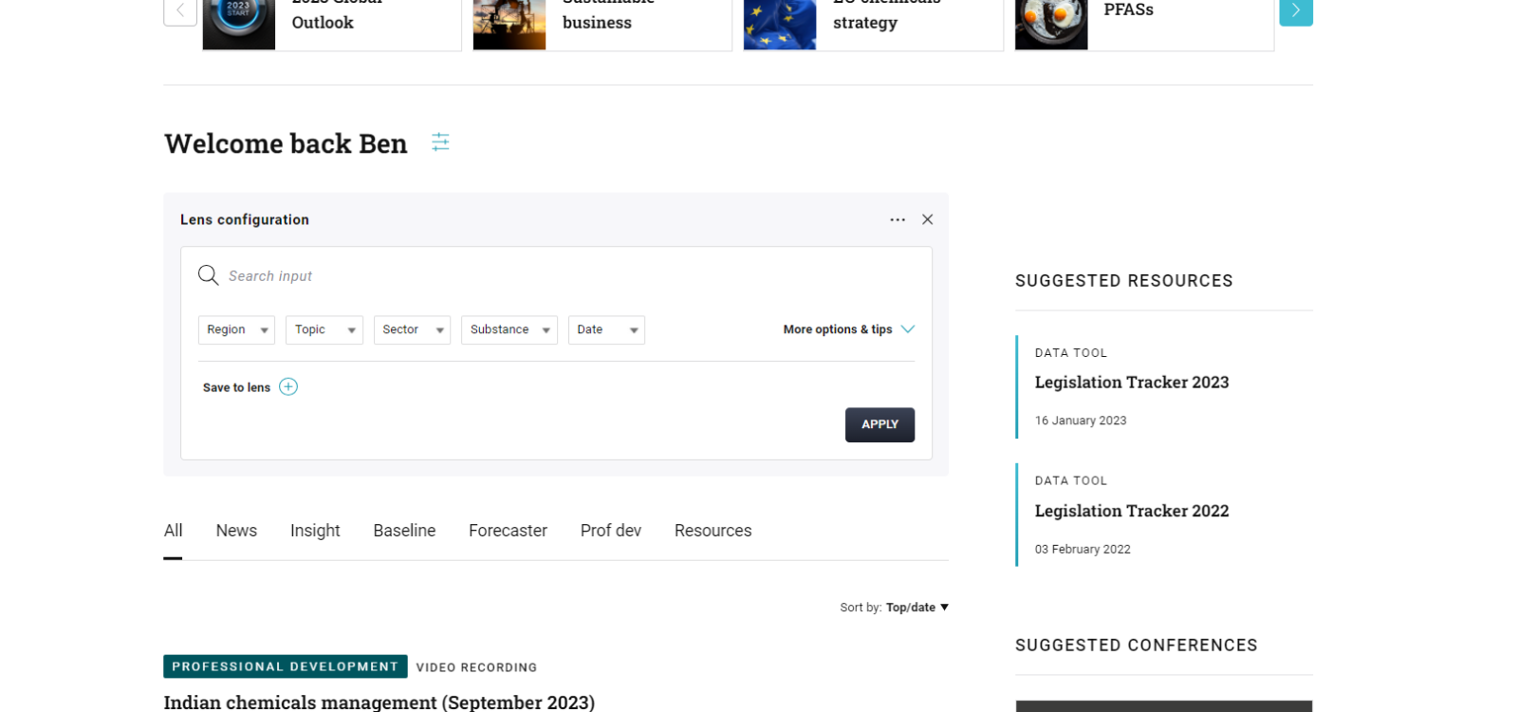Switch to the Baseline tab
The height and width of the screenshot is (712, 1518).
(x=404, y=531)
